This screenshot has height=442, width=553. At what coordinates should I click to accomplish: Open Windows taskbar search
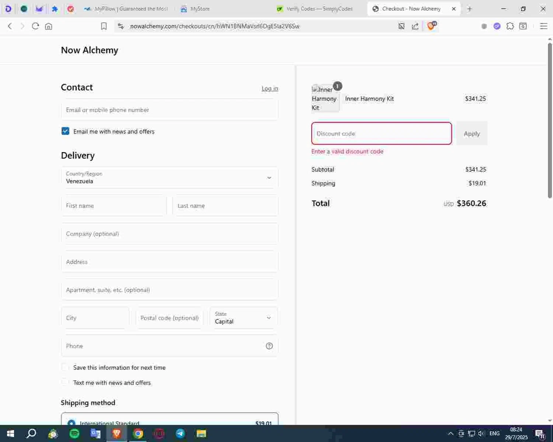tap(31, 434)
